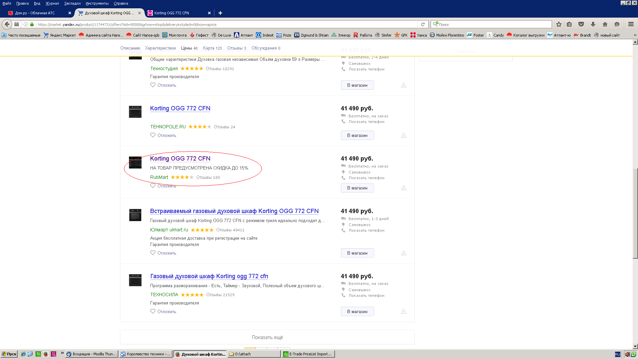Open the Windows Пуск start button
Viewport: 638px width, 359px height.
pos(9,354)
